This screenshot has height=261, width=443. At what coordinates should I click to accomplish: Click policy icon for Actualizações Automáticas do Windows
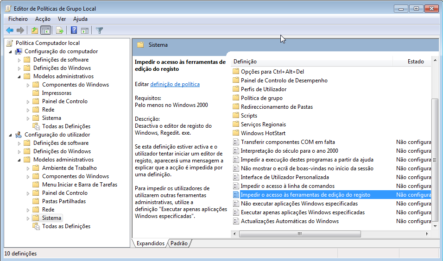click(x=236, y=221)
